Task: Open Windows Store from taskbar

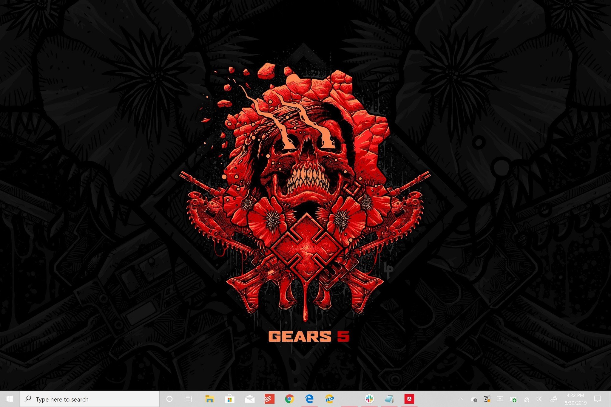Action: coord(229,399)
